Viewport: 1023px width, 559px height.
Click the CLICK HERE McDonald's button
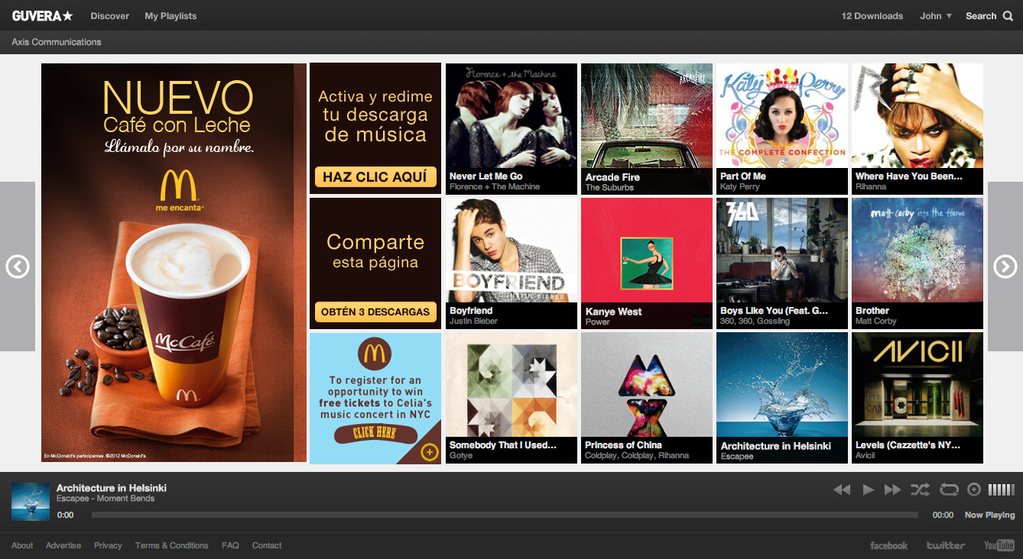point(375,433)
